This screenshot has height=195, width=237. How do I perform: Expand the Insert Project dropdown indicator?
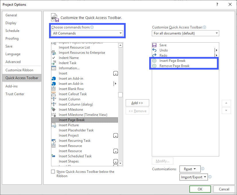[x=116, y=135]
